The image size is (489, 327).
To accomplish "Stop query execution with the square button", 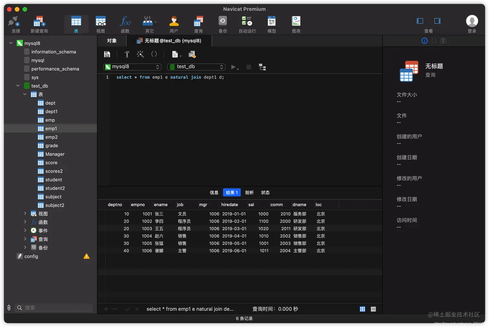I will pos(249,67).
